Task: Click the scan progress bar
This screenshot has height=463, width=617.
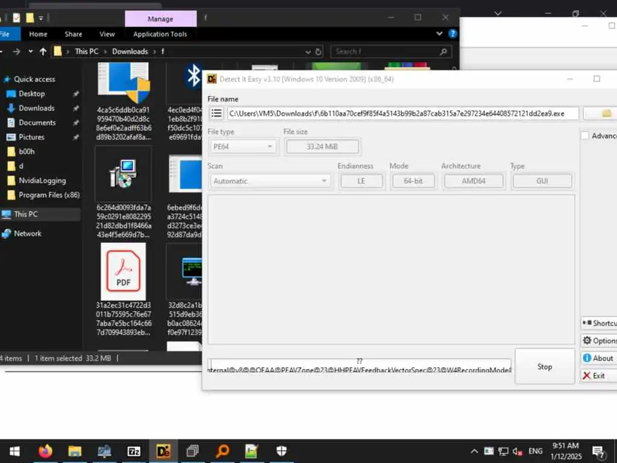Action: point(360,366)
